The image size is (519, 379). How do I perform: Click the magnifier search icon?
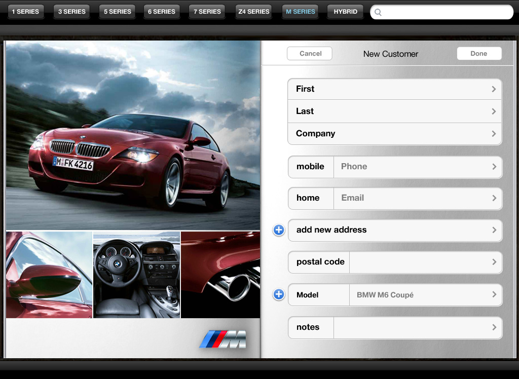click(378, 13)
